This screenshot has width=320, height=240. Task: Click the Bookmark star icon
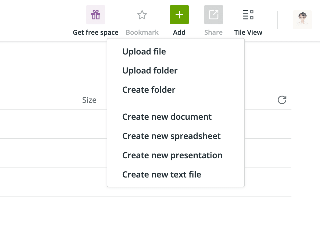[142, 15]
